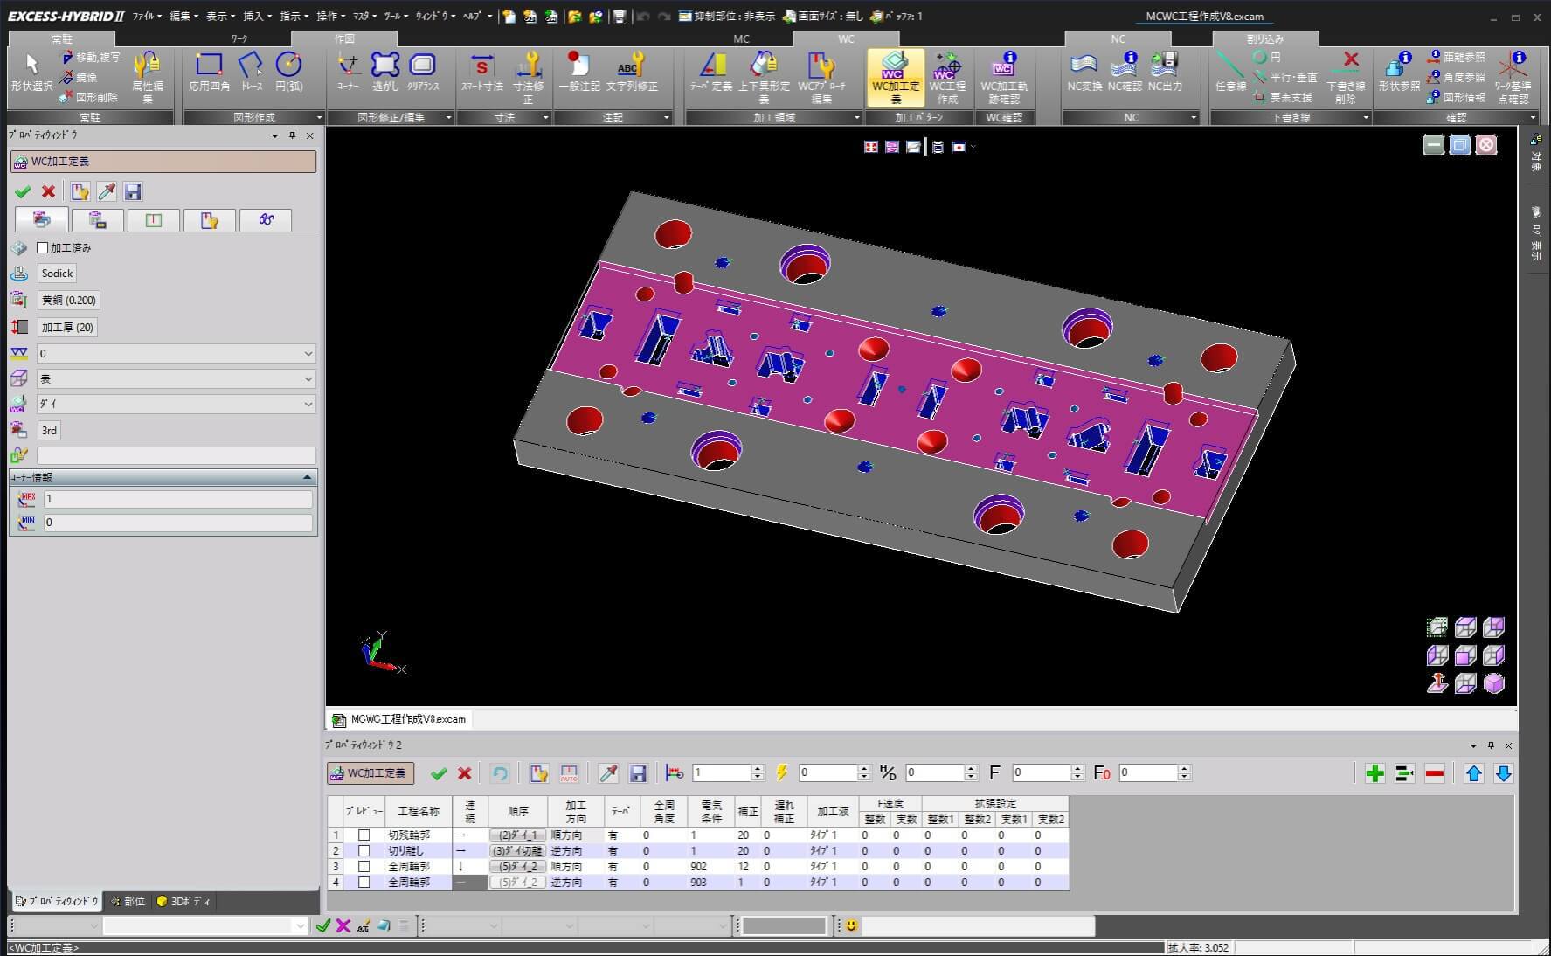This screenshot has height=956, width=1551.
Task: Click the green plus add-row icon
Action: point(1374,773)
